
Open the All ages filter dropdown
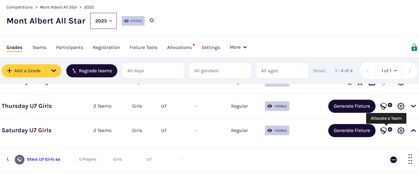click(282, 71)
